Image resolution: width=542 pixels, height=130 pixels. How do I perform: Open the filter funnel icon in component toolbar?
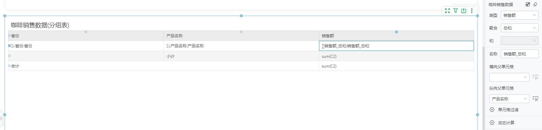click(456, 11)
